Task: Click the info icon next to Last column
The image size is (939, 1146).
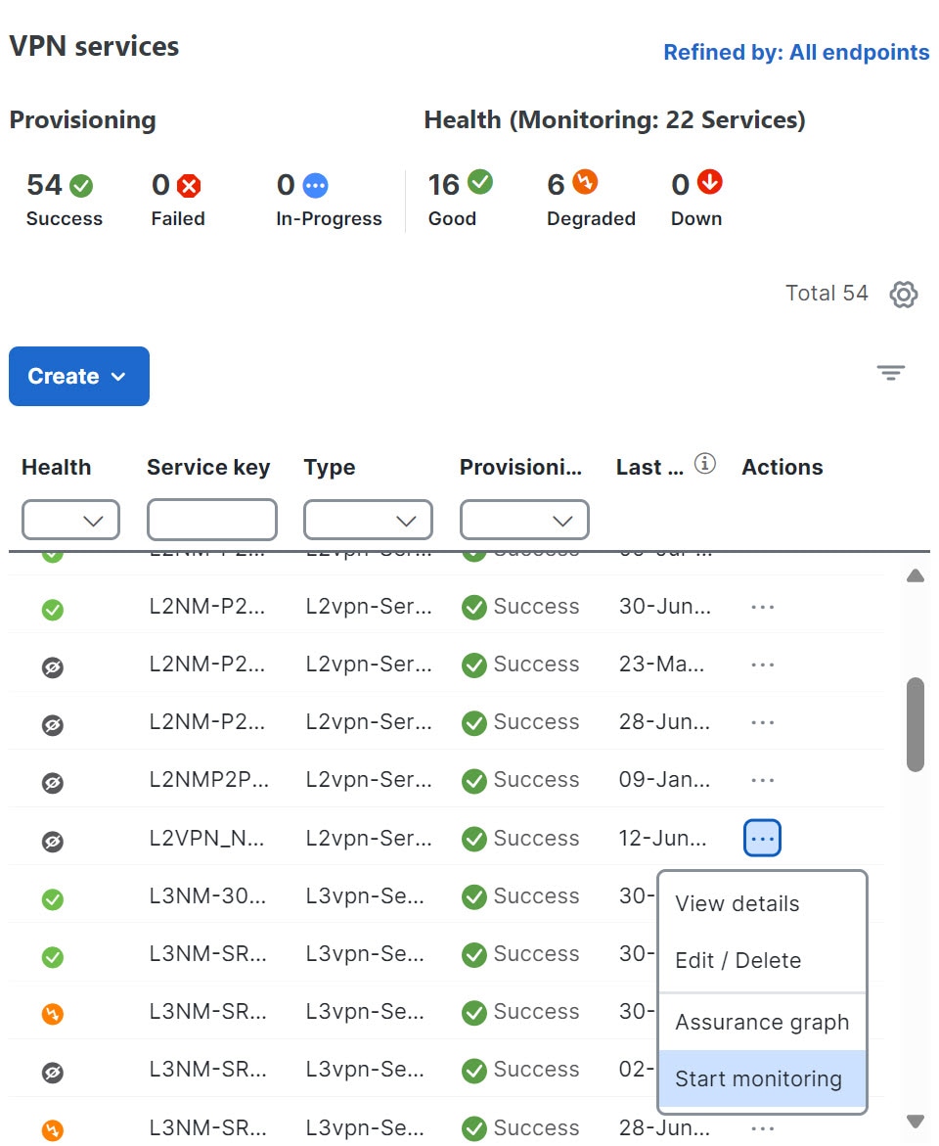Action: coord(704,464)
